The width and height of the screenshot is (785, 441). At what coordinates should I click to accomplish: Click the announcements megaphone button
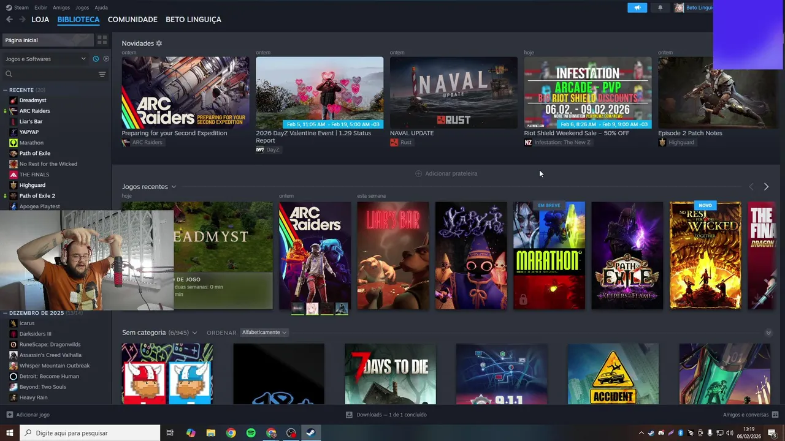coord(637,8)
